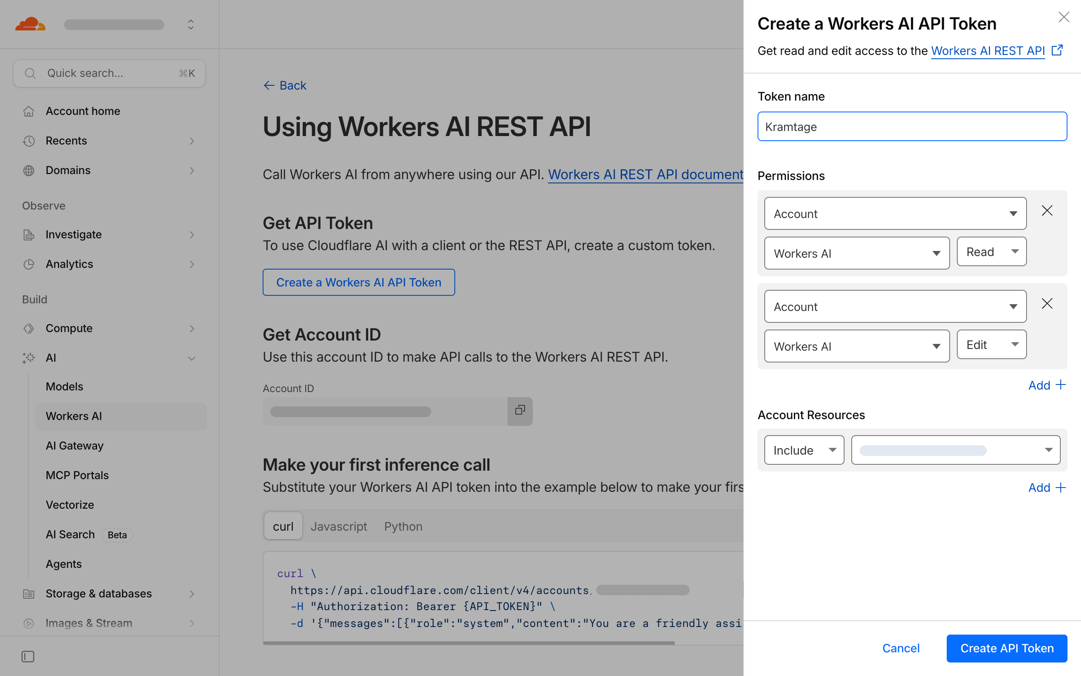Expand the Compute chevron
Screen dimensions: 1081x676
(x=192, y=329)
